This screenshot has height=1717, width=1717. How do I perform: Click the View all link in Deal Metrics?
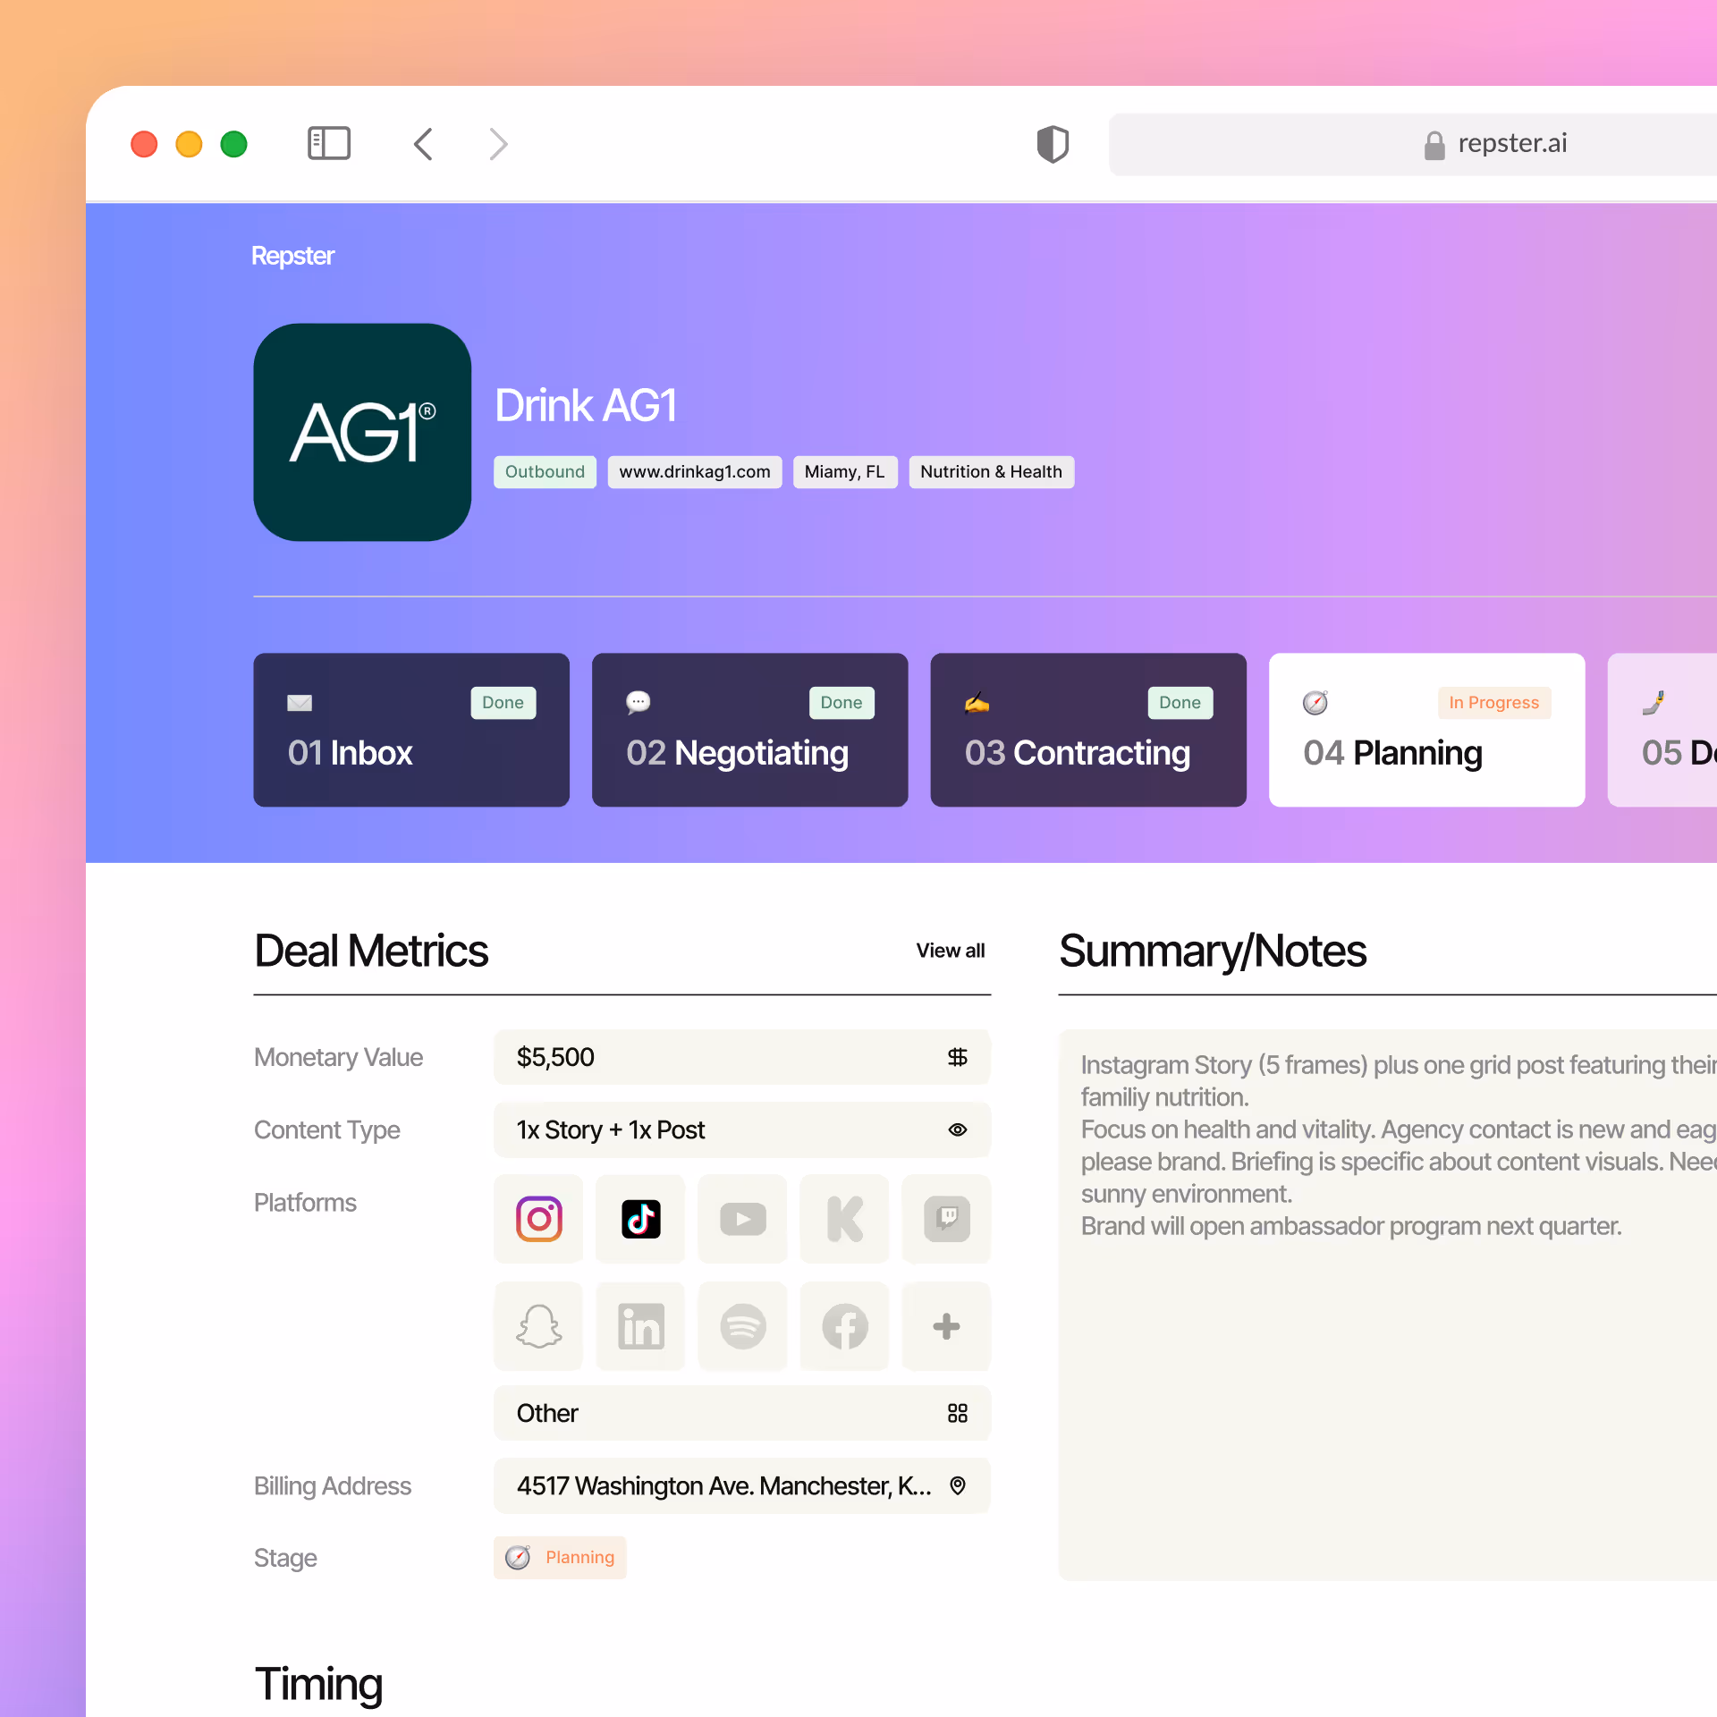point(950,951)
